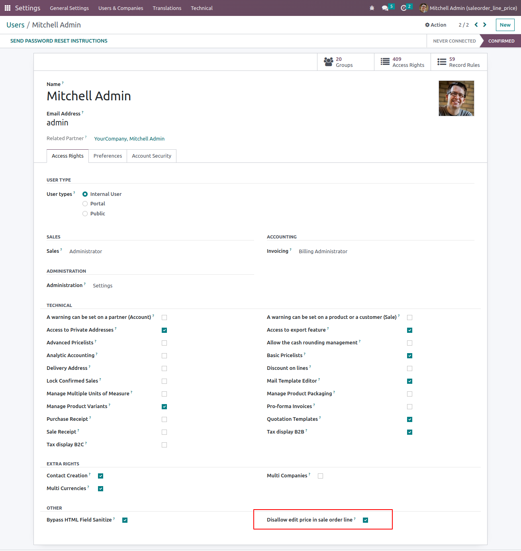Image resolution: width=521 pixels, height=551 pixels.
Task: Enable Advanced Pricelists checkbox
Action: (165, 343)
